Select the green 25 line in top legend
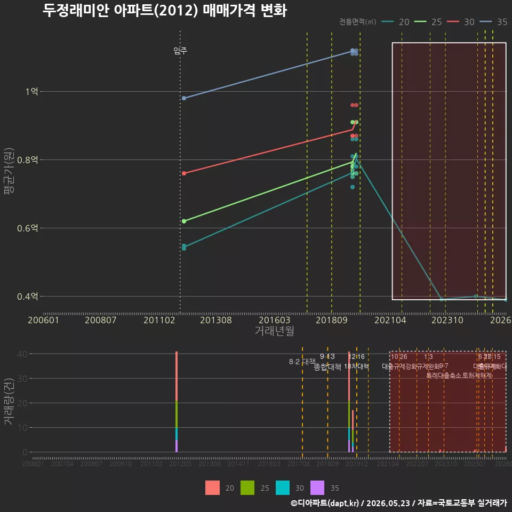Viewport: 512px width, 512px height. pyautogui.click(x=420, y=22)
